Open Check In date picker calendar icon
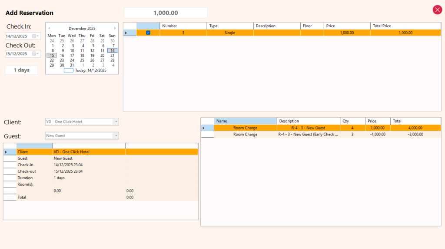 (x=35, y=36)
